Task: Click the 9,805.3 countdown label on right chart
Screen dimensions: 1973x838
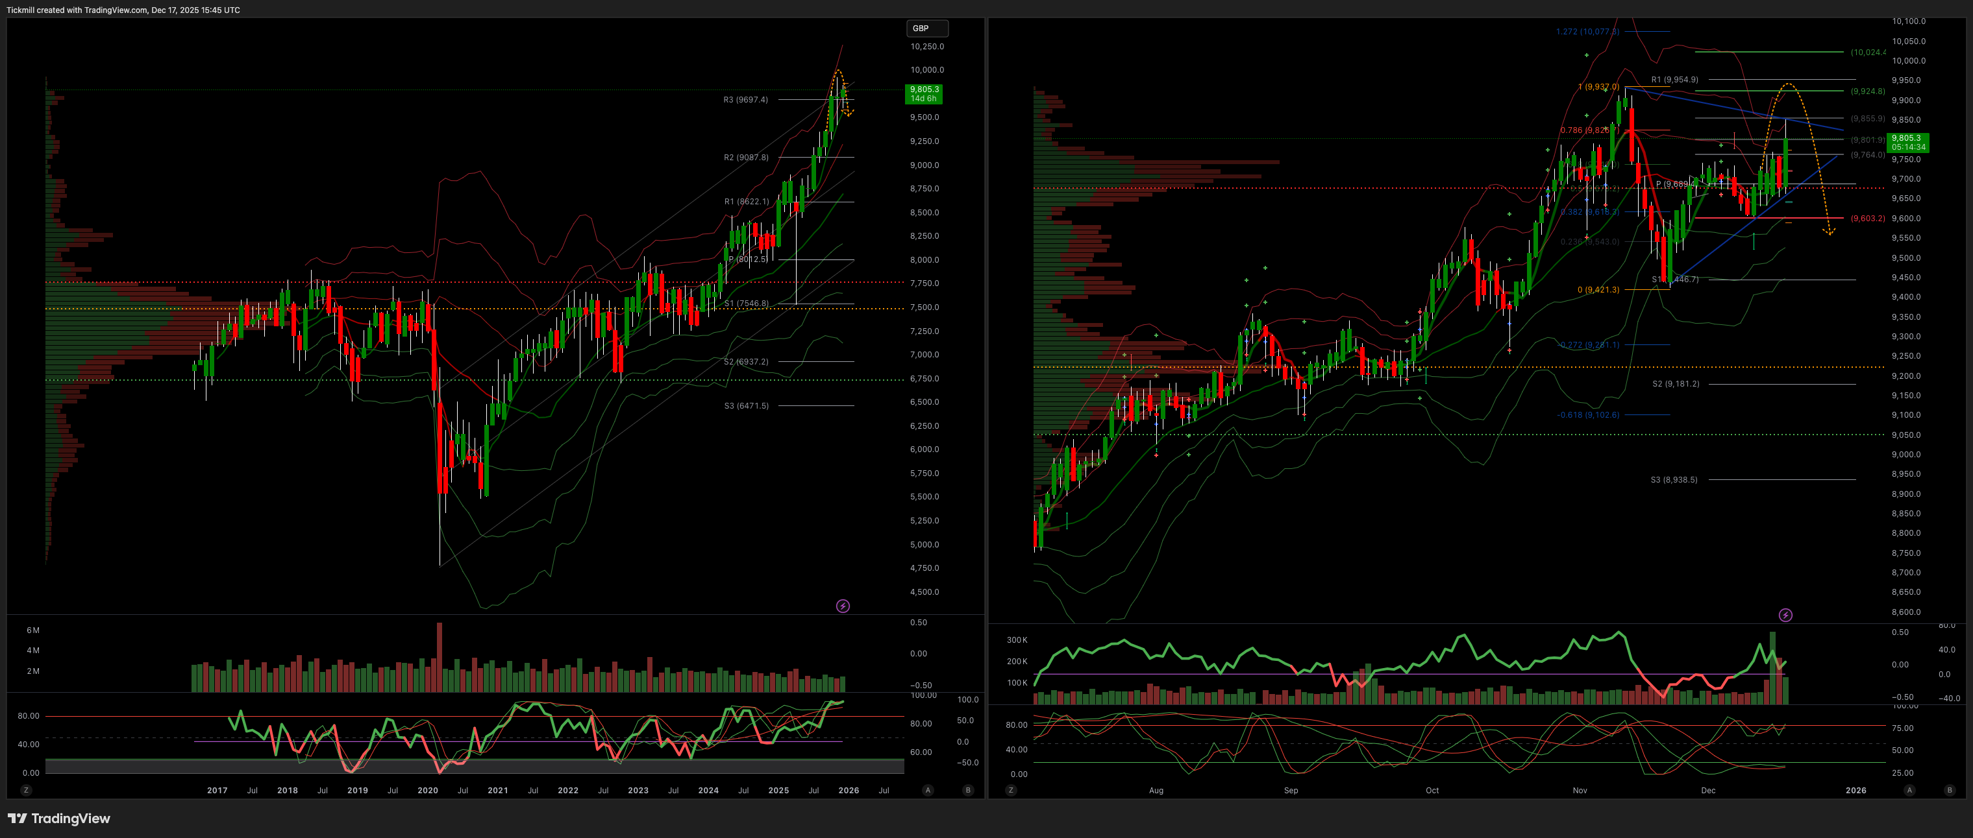Action: click(x=1908, y=142)
